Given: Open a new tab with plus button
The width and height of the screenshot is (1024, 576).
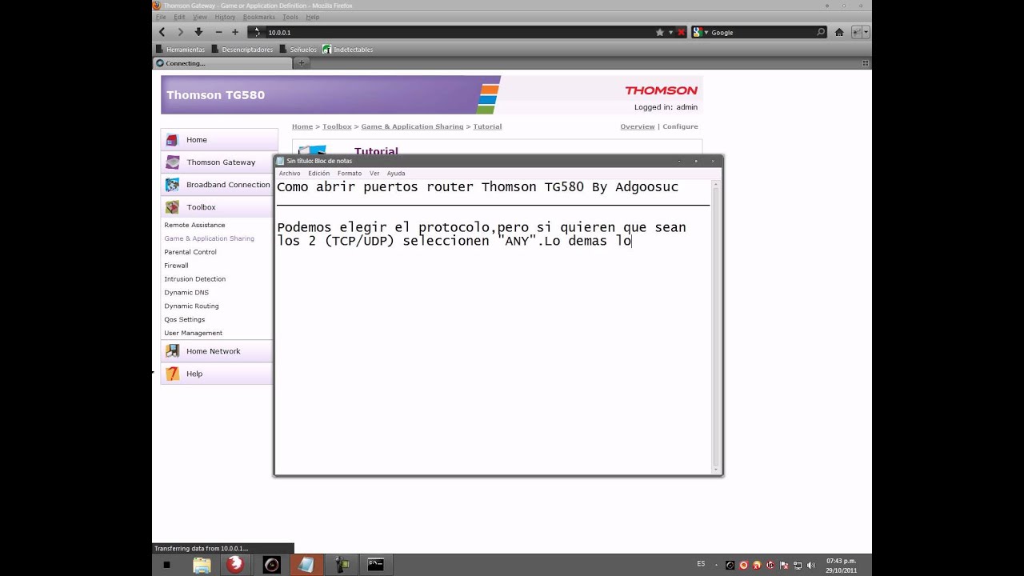Looking at the screenshot, I should (302, 63).
